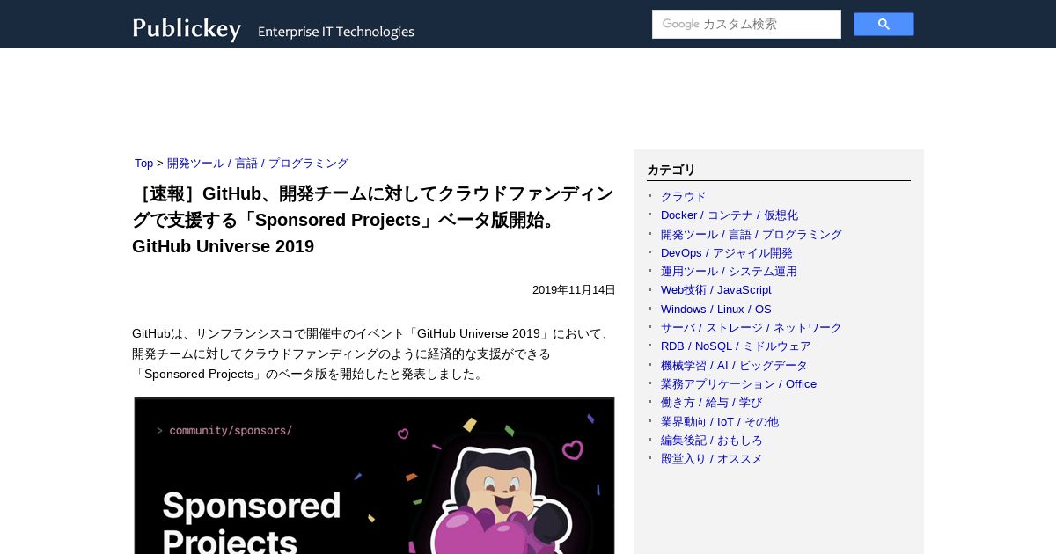Open 編集後記 / おもしろ category
The width and height of the screenshot is (1056, 554).
click(x=712, y=441)
